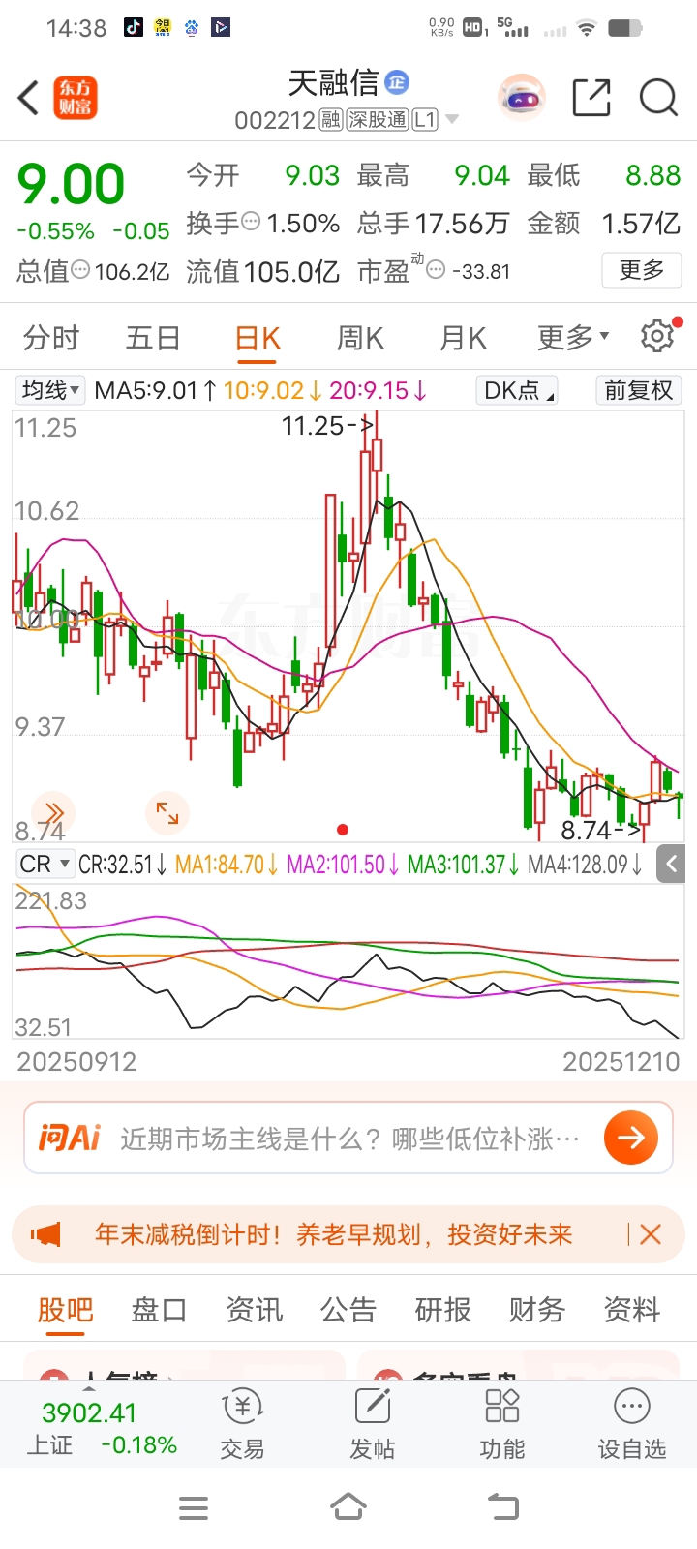The height and width of the screenshot is (1549, 697).
Task: Tap the CR:32.51 reading
Action: [x=122, y=864]
